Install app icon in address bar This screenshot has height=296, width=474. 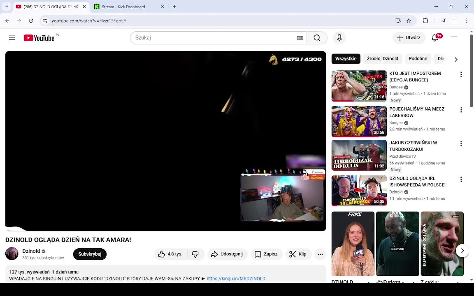[x=398, y=21]
